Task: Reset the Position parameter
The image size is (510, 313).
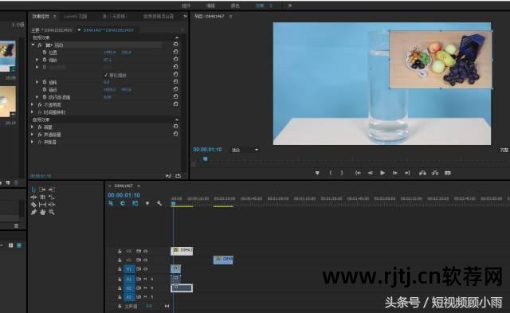Action: pos(175,52)
